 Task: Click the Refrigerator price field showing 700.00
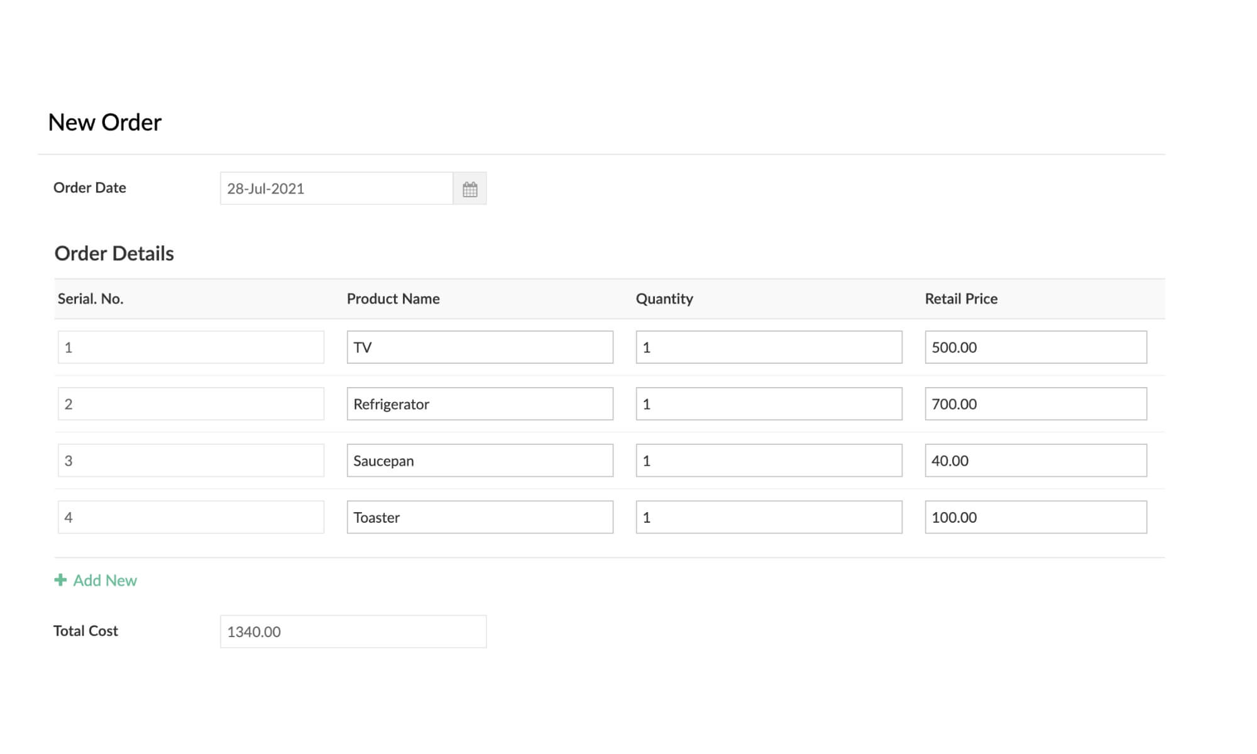click(1035, 403)
